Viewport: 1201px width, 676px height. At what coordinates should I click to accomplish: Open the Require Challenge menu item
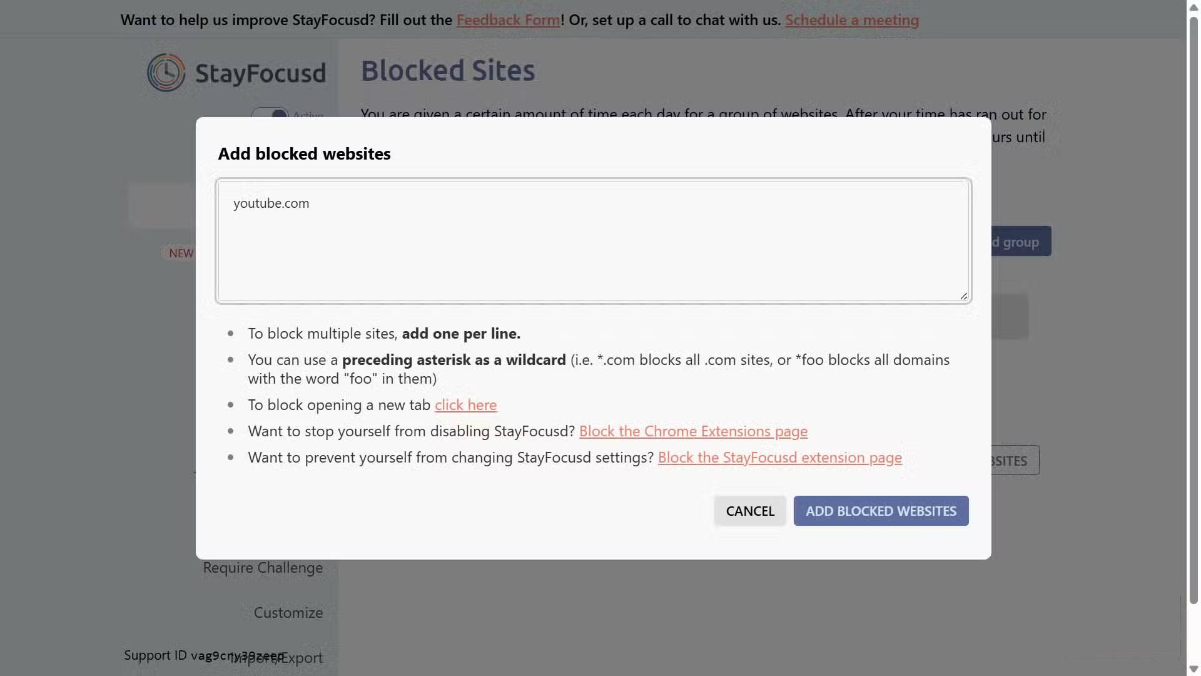pyautogui.click(x=263, y=568)
